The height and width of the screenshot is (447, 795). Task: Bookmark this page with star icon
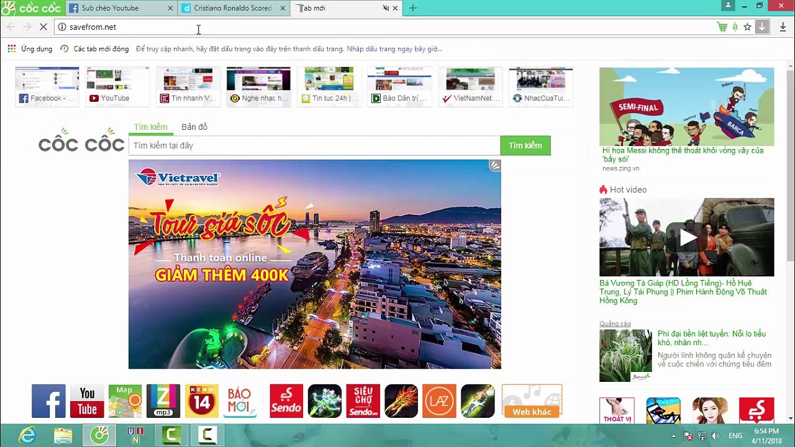(747, 27)
